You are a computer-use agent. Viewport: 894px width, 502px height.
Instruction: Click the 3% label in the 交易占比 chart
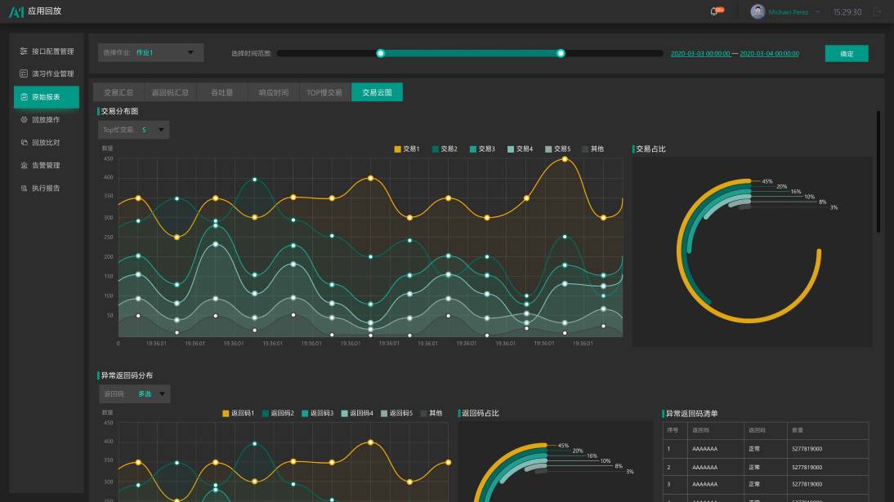[x=834, y=207]
